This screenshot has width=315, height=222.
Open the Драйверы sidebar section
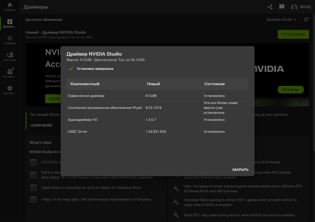pos(9,24)
